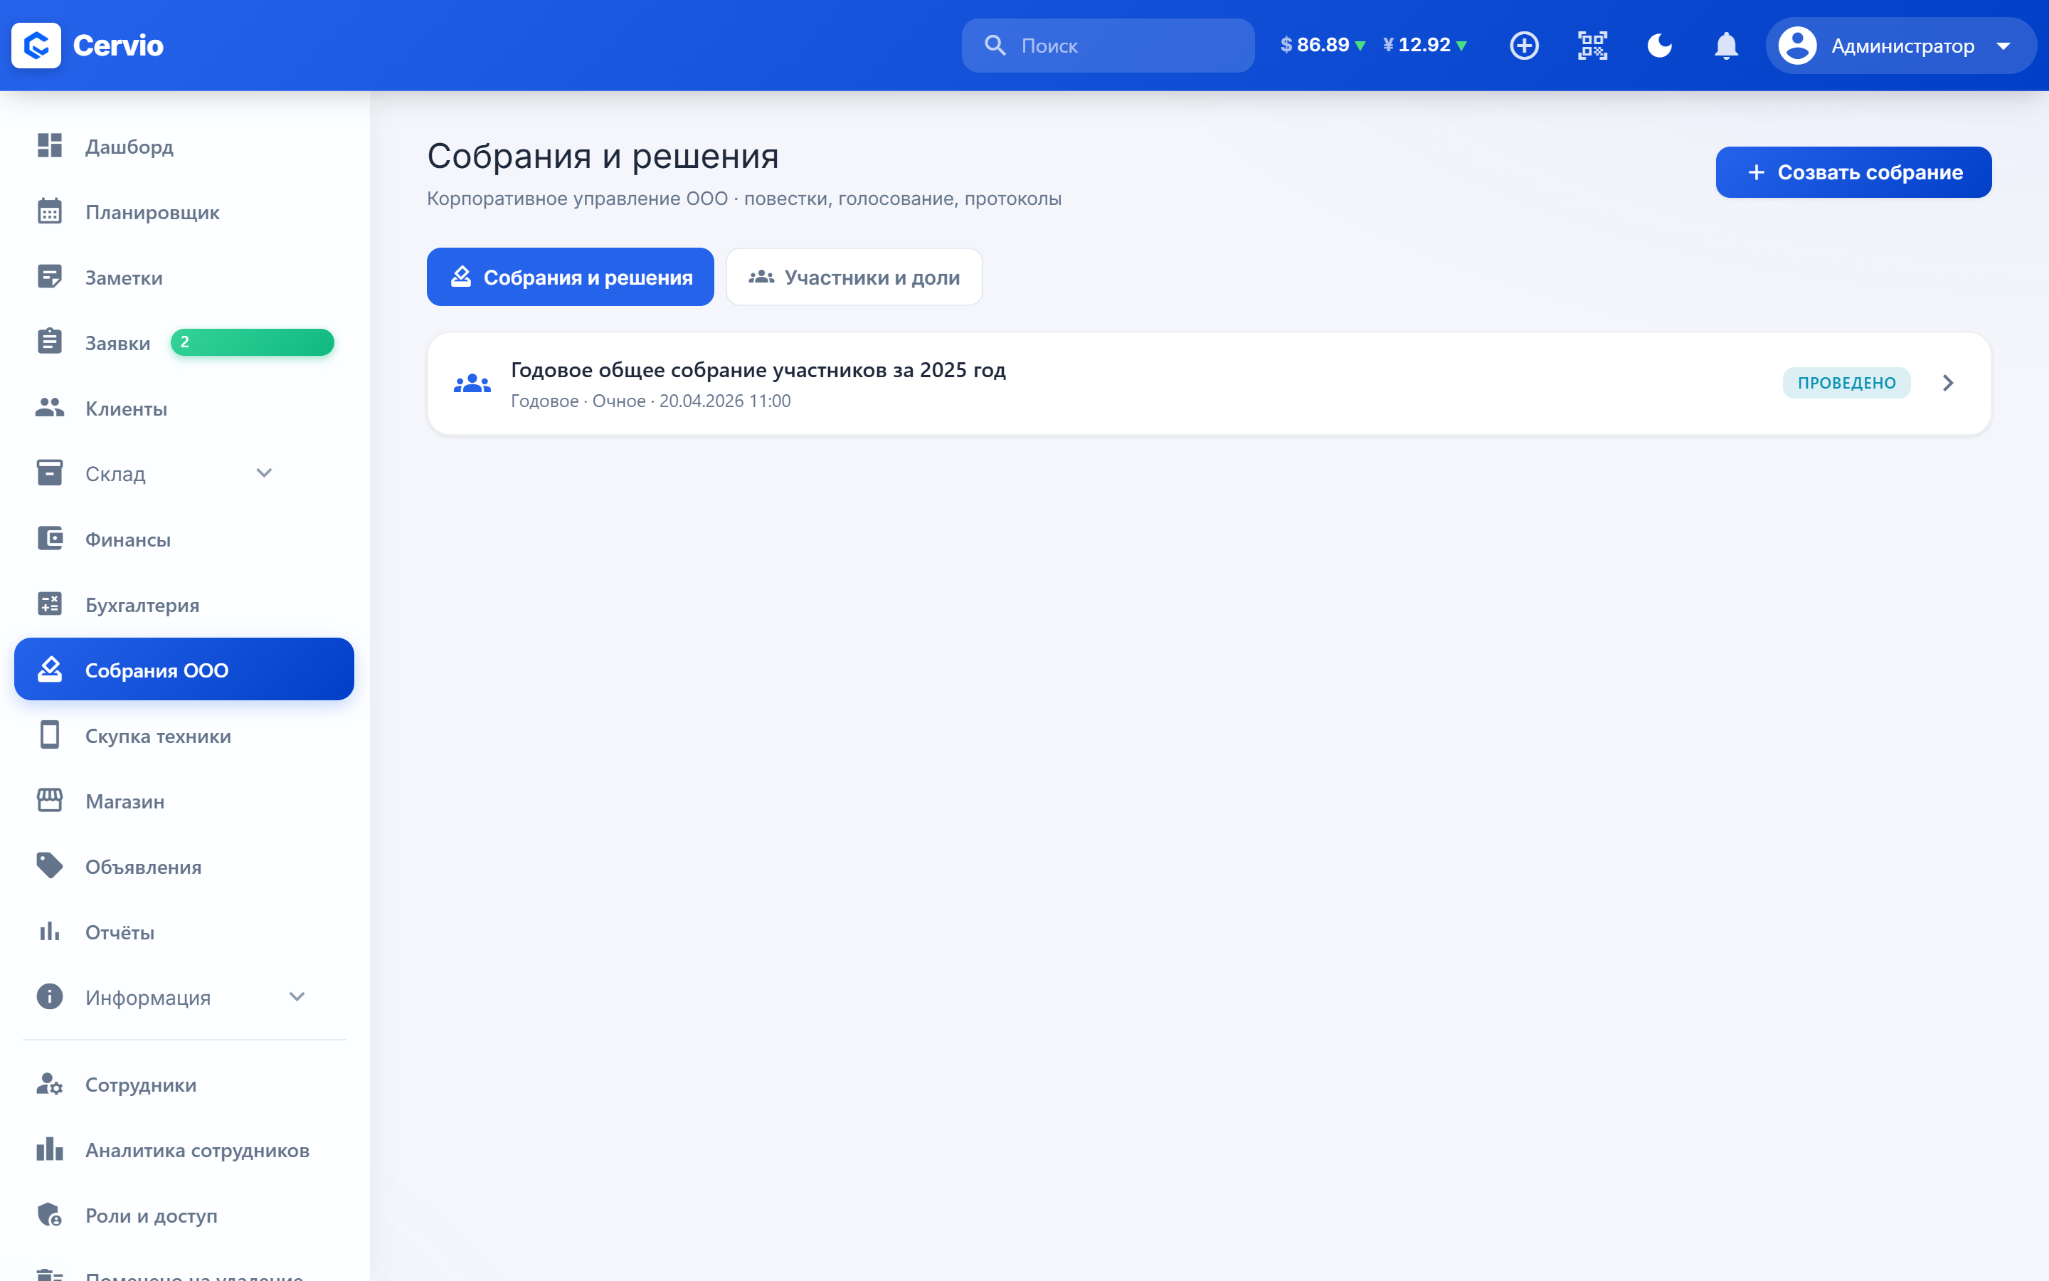This screenshot has height=1281, width=2049.
Task: Go to Клиенты menu label
Action: [x=126, y=408]
